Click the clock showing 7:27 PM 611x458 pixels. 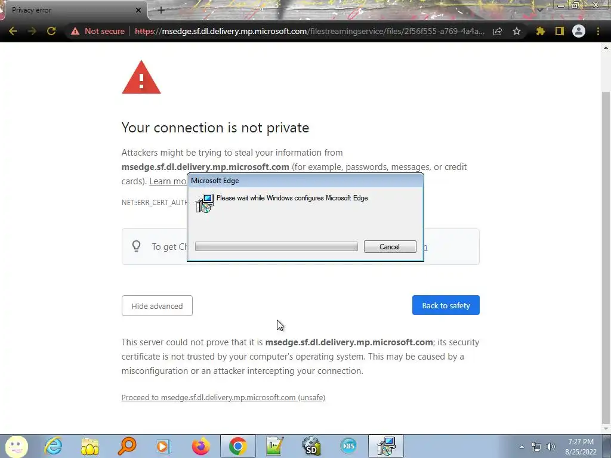click(x=581, y=442)
